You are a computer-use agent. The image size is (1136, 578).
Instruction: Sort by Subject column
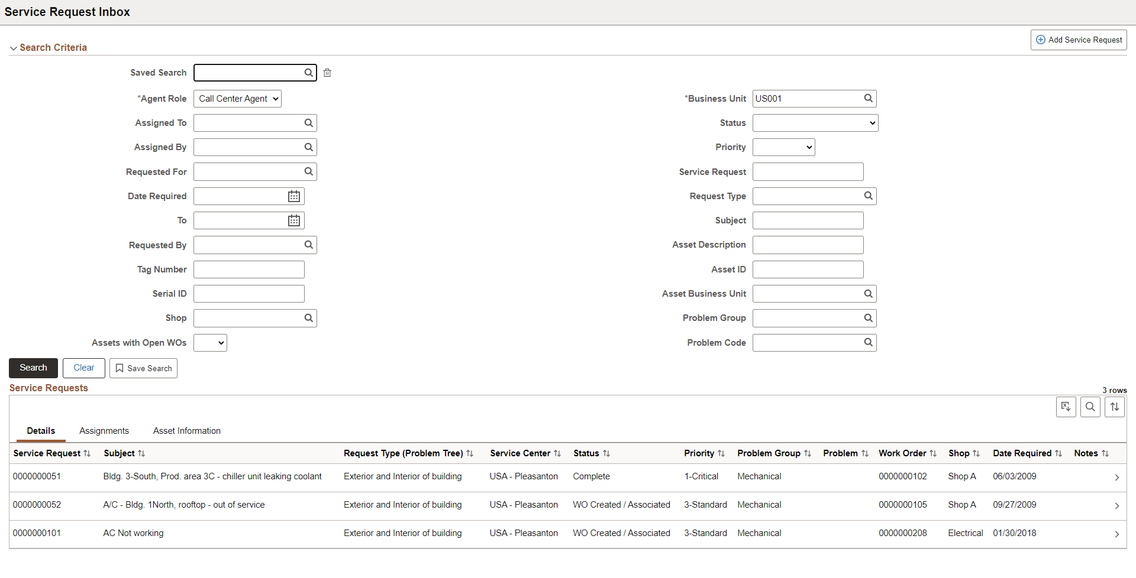(x=124, y=453)
